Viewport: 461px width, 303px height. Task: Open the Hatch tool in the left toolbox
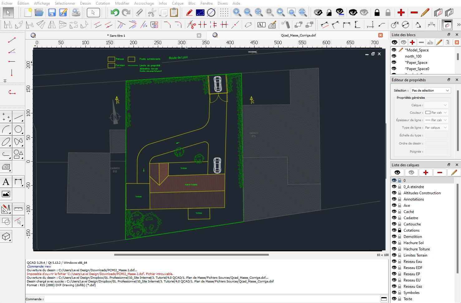[6, 167]
